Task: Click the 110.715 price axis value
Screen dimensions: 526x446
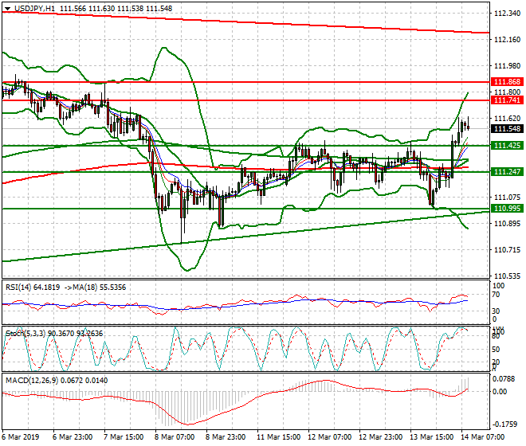Action: [507, 250]
